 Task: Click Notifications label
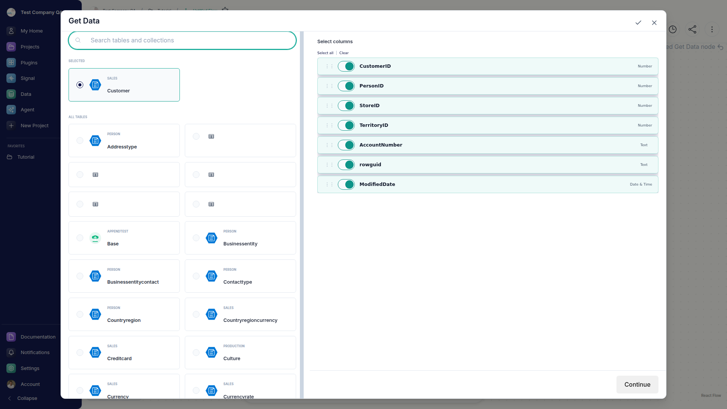click(35, 353)
